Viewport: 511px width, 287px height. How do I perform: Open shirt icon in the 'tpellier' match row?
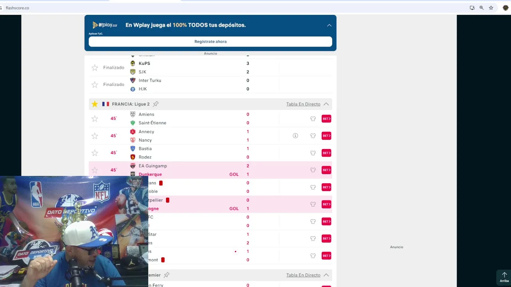coord(313,204)
